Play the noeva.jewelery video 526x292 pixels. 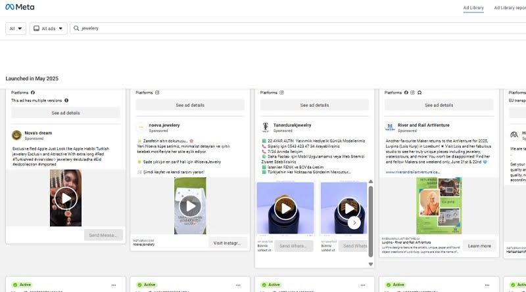[190, 206]
